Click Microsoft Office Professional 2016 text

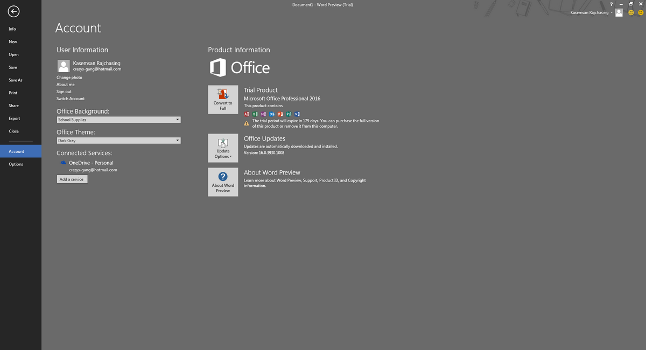tap(282, 99)
